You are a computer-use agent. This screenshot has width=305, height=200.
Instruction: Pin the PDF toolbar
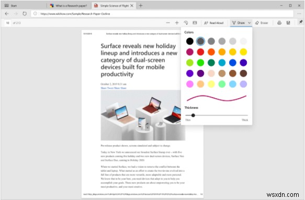coord(301,22)
